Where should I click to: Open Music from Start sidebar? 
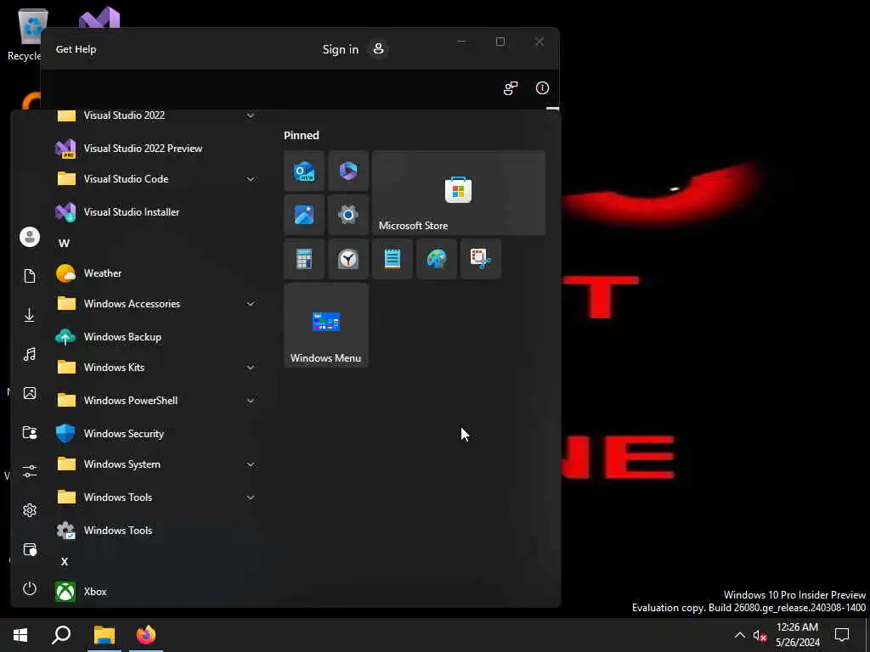click(x=30, y=354)
